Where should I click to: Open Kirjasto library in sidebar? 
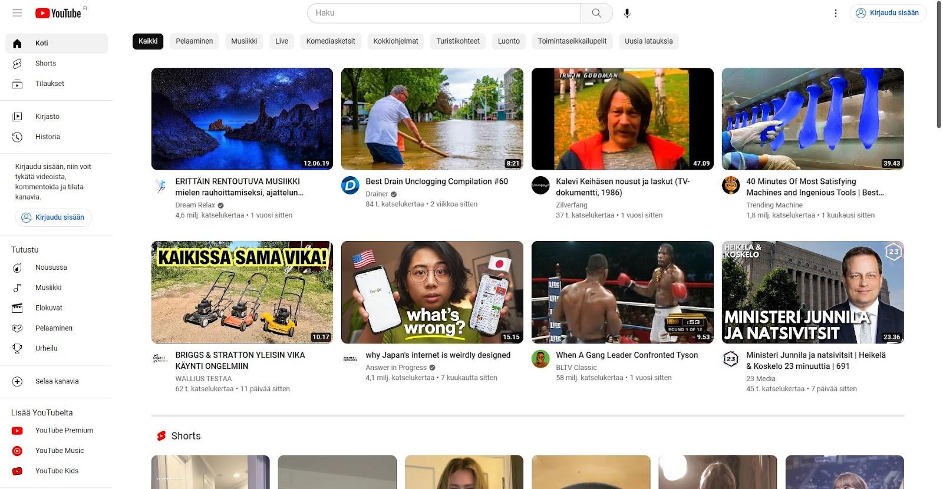pyautogui.click(x=57, y=117)
